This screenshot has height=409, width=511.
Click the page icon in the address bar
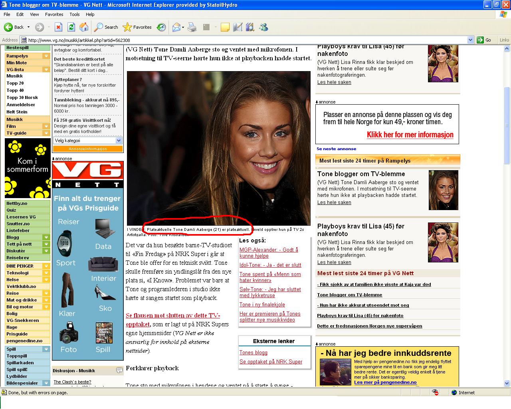click(x=24, y=40)
